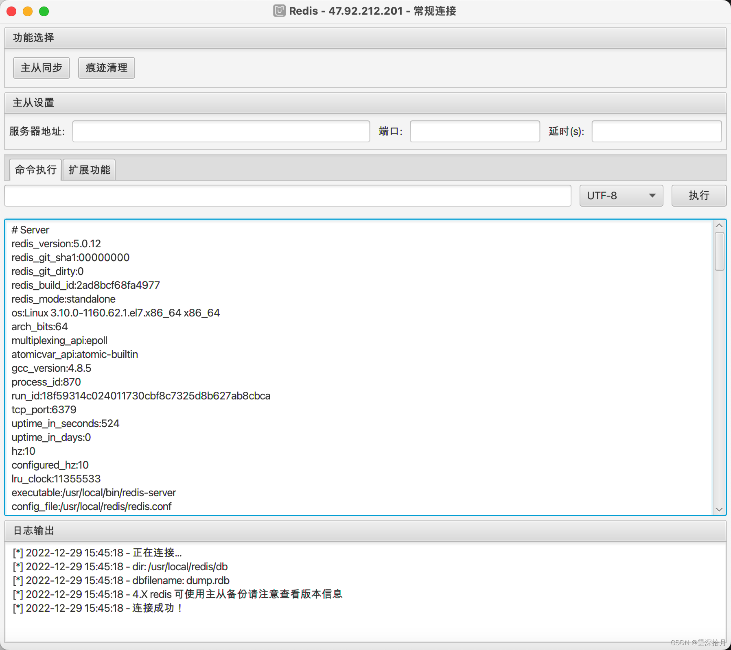Screen dimensions: 731x650
Task: Focus the 延时(s) input field
Action: [657, 131]
